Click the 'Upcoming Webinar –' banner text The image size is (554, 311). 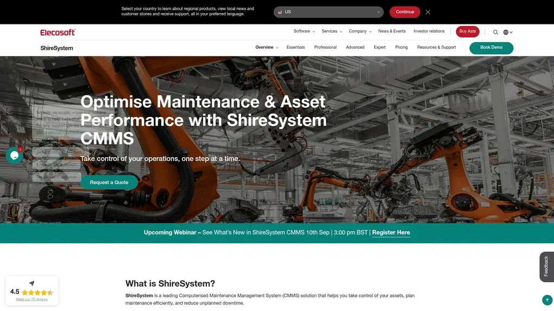click(172, 232)
